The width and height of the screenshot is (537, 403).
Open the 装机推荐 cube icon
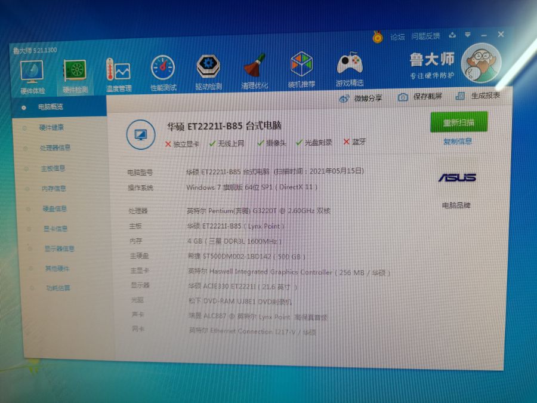click(301, 66)
